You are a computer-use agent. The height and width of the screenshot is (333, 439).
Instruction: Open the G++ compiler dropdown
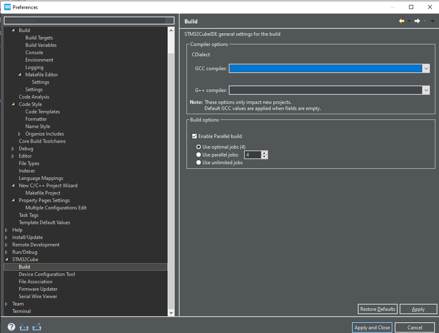click(426, 90)
